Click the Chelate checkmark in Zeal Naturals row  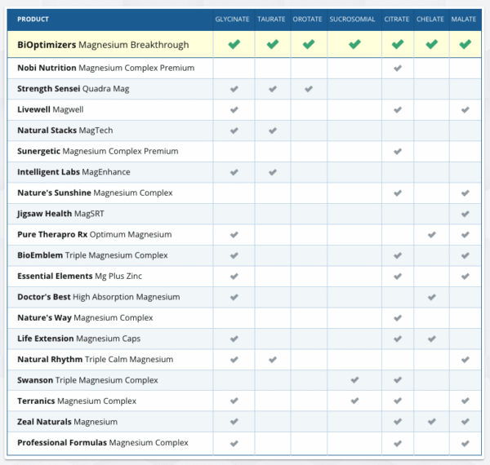click(431, 422)
